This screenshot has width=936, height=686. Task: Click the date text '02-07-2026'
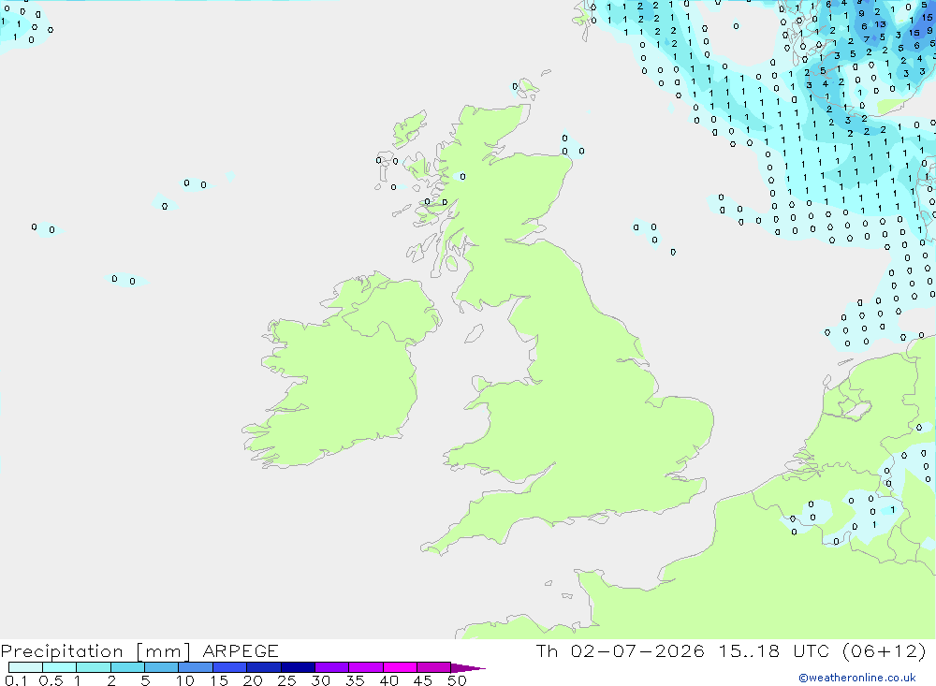[636, 650]
